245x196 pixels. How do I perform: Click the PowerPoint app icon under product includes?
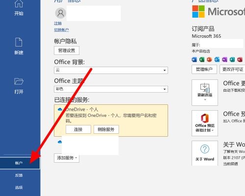coord(209,60)
